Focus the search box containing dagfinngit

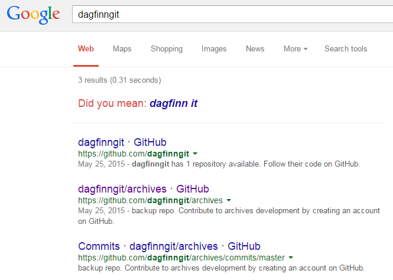pos(233,14)
